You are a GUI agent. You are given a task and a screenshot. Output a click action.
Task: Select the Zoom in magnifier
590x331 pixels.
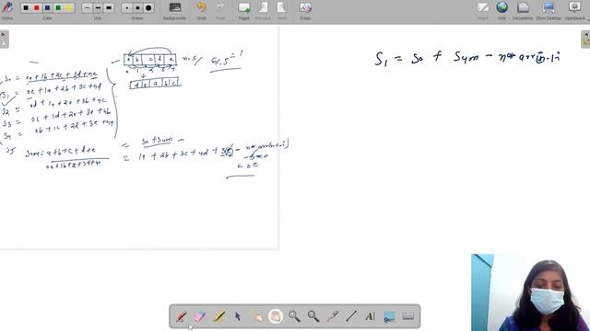(x=294, y=316)
